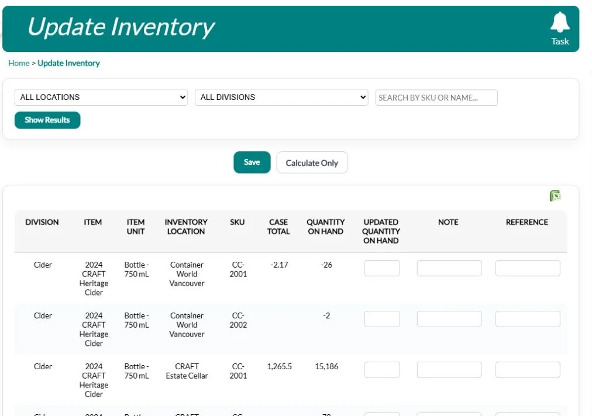Select the NOTE column header

tap(448, 222)
